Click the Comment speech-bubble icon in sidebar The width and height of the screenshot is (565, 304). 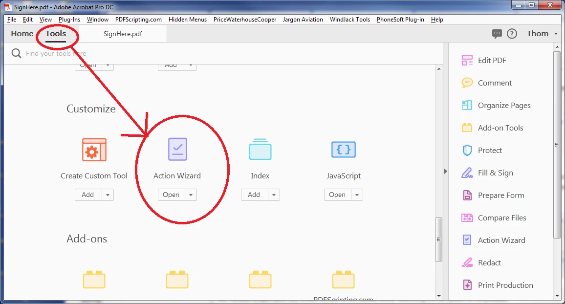(467, 83)
